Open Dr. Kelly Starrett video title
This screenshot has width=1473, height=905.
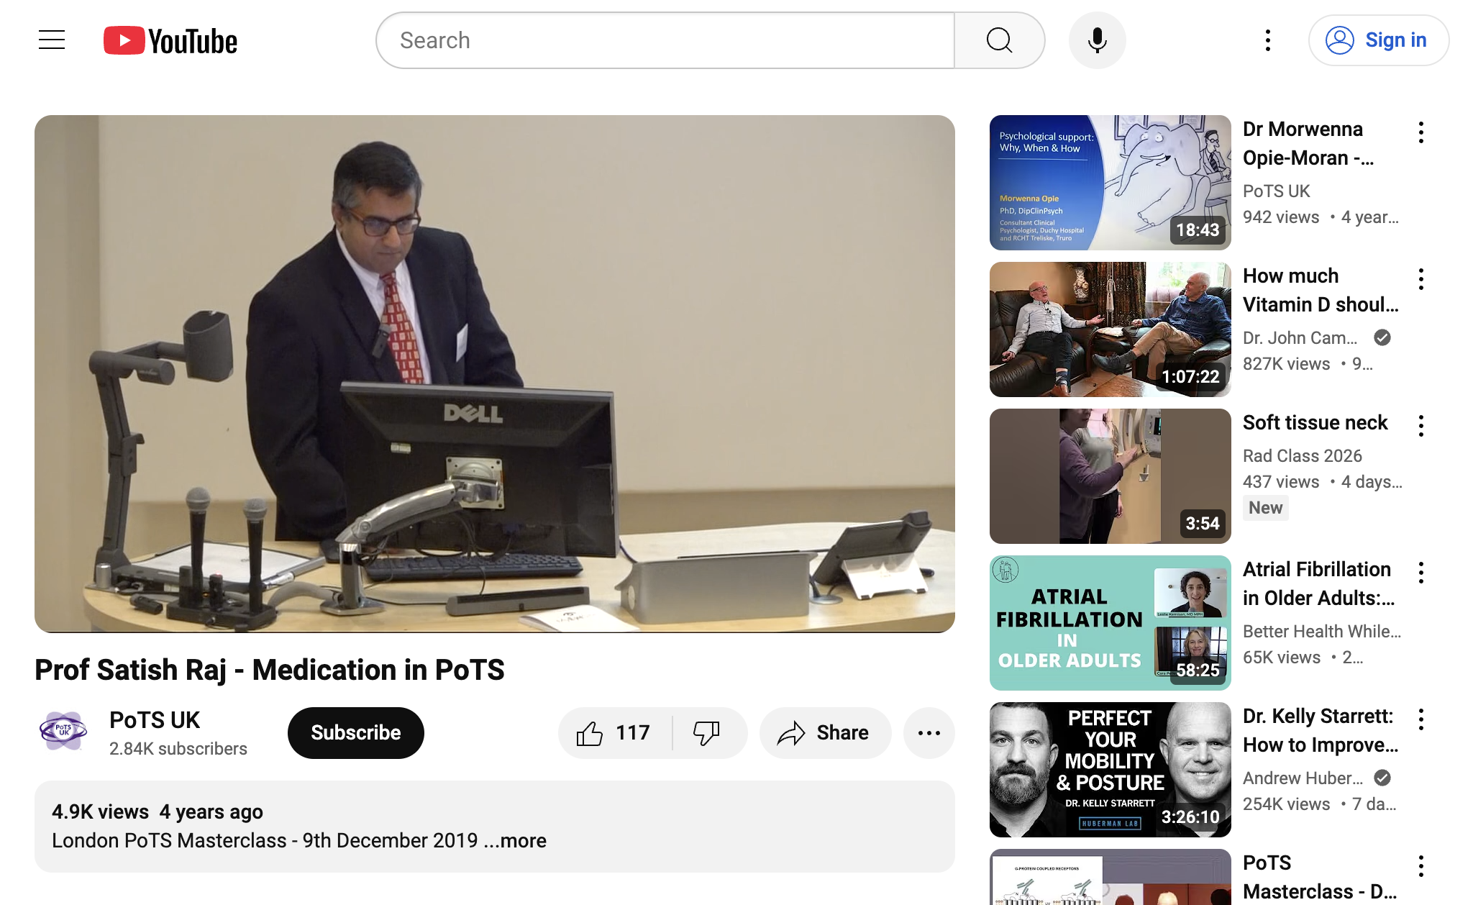(x=1321, y=730)
